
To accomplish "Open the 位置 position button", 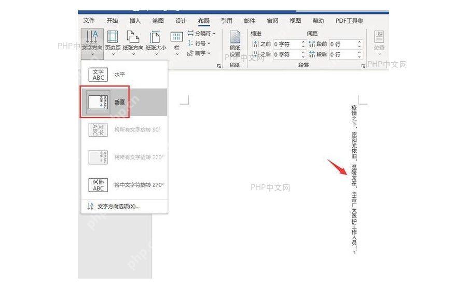I will point(379,44).
